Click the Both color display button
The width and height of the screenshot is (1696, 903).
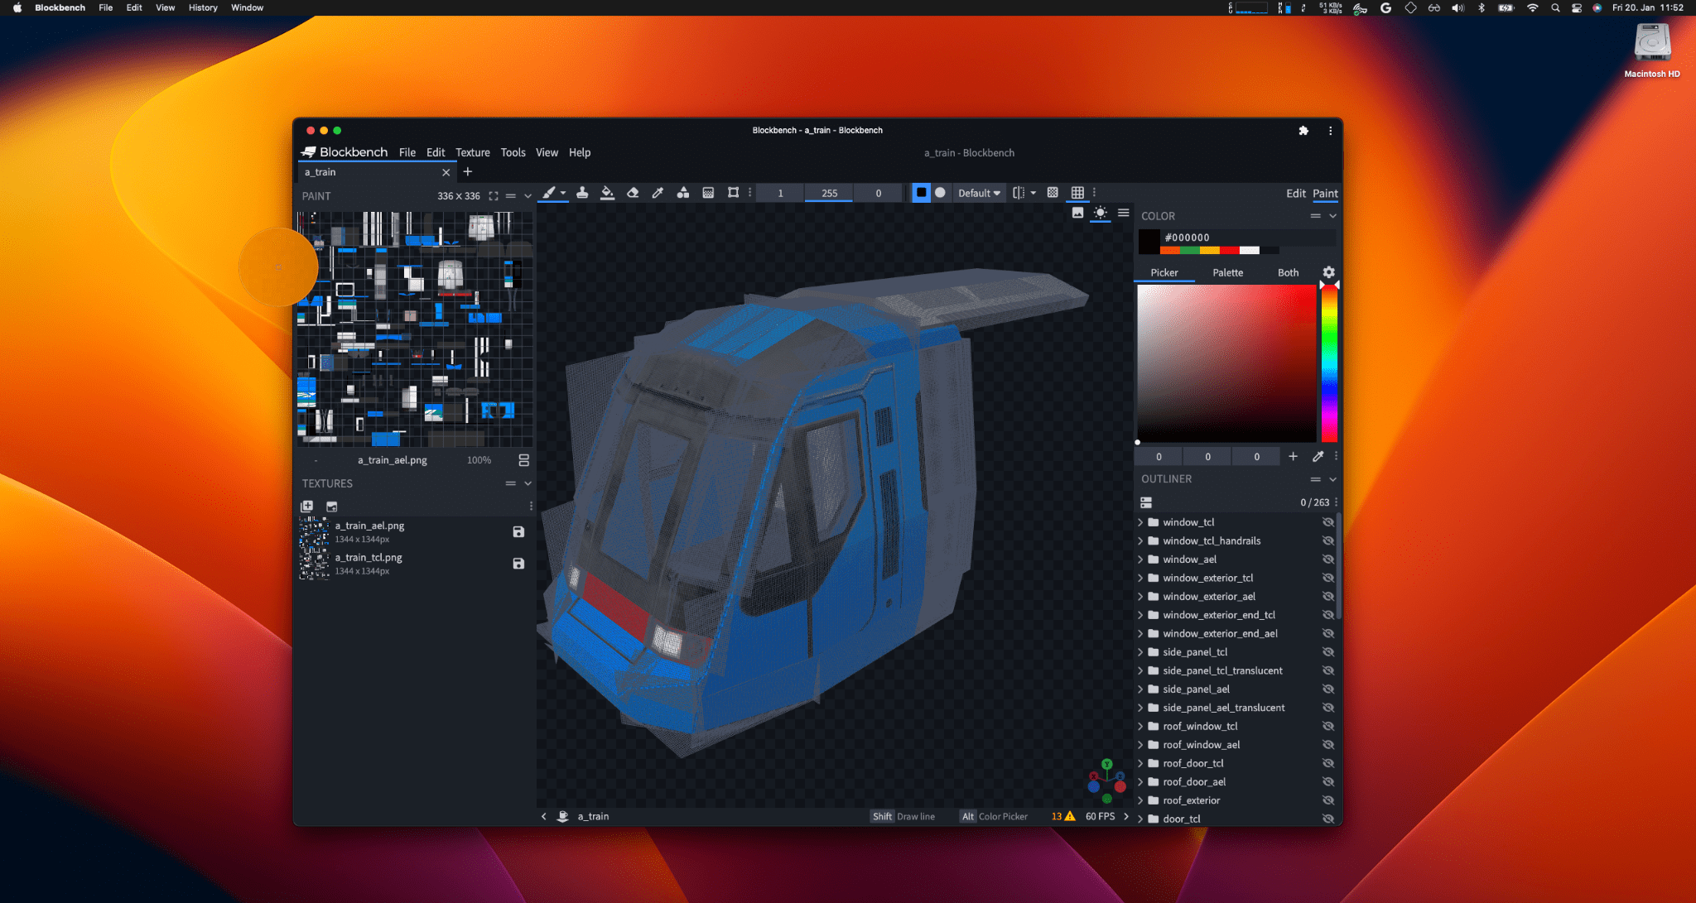[x=1287, y=271]
